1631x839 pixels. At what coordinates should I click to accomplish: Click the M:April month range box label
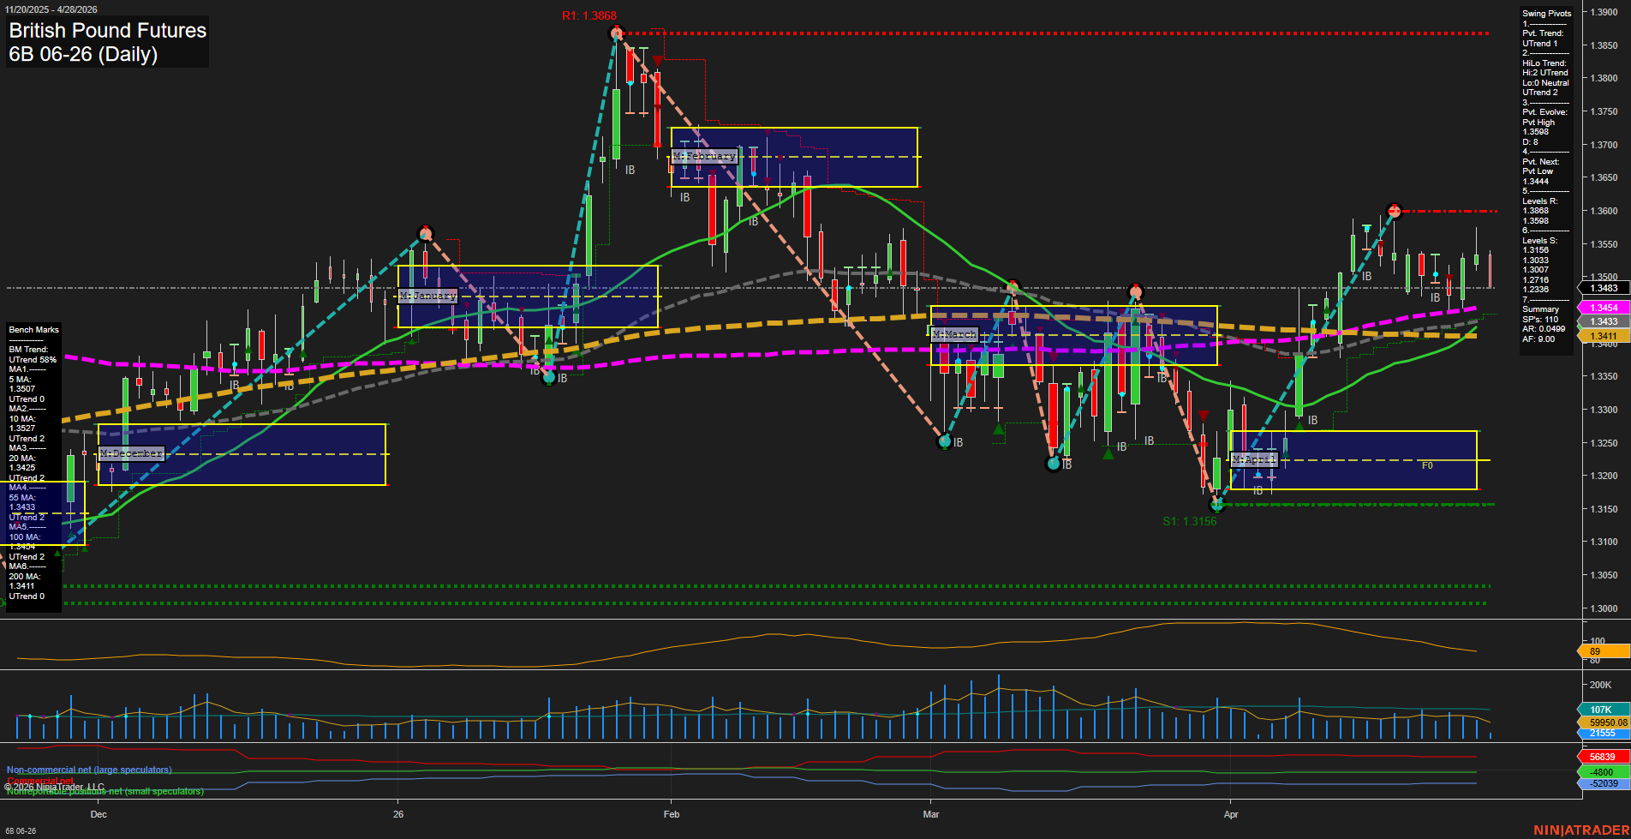(1255, 459)
